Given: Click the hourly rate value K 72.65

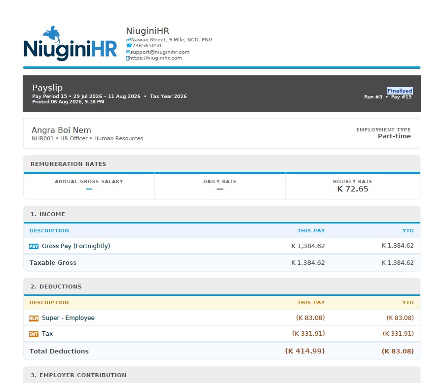Looking at the screenshot, I should (353, 189).
